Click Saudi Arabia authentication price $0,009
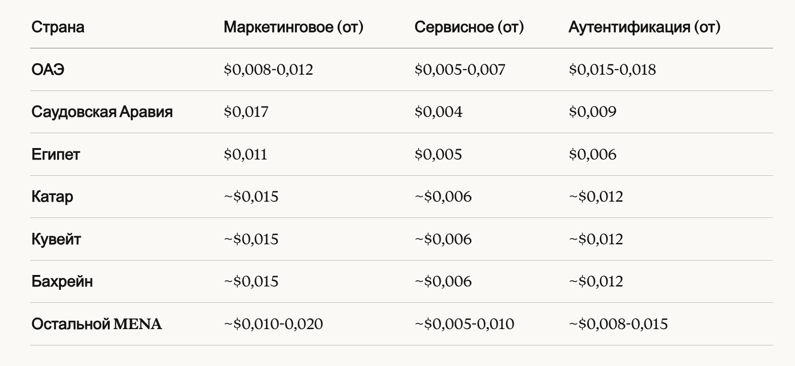The width and height of the screenshot is (795, 366). [x=593, y=112]
